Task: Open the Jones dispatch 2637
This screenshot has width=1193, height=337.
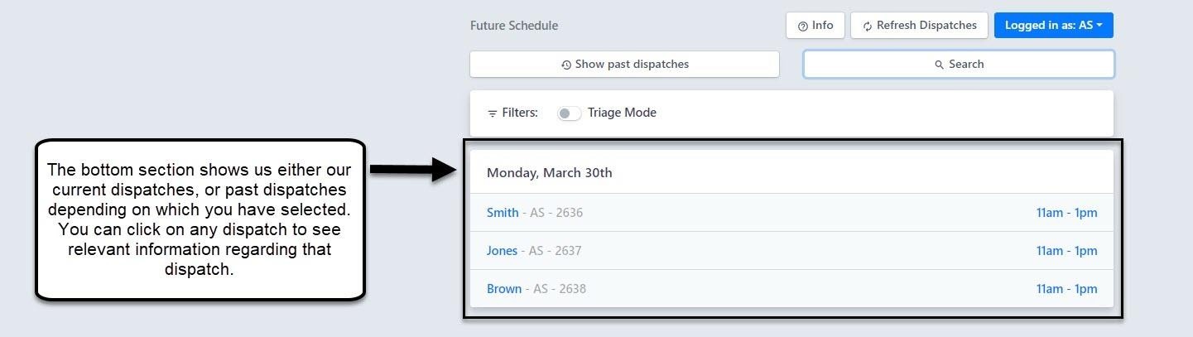Action: (502, 251)
